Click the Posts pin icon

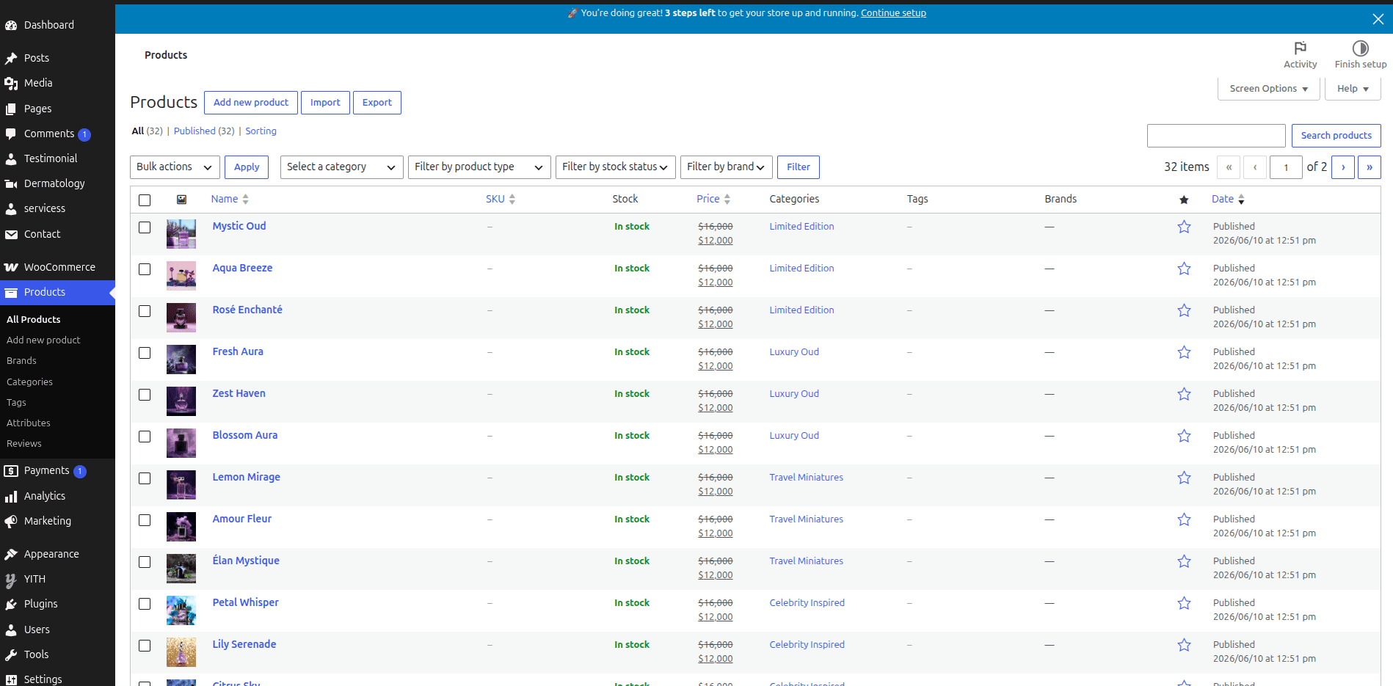pyautogui.click(x=11, y=58)
